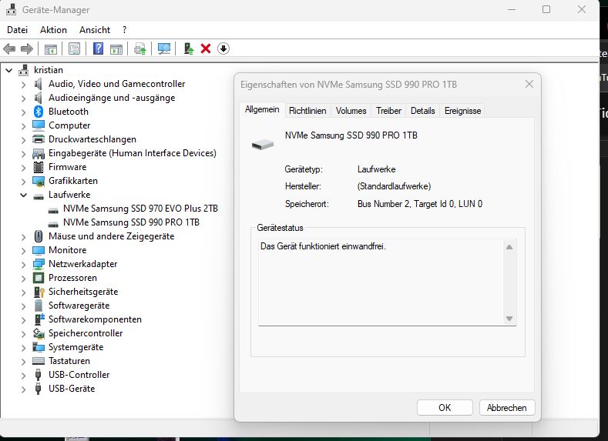
Task: Click the Back arrow in toolbar
Action: point(9,48)
